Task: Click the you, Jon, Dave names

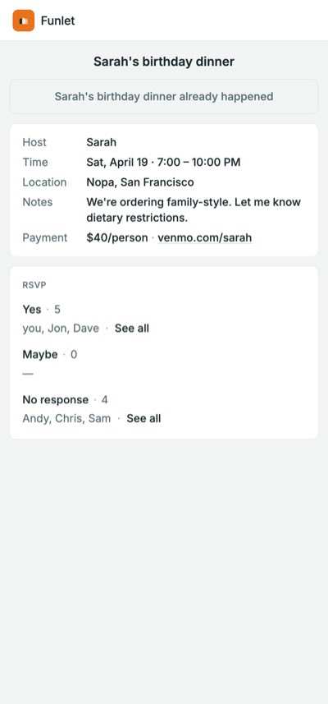Action: [x=61, y=329]
